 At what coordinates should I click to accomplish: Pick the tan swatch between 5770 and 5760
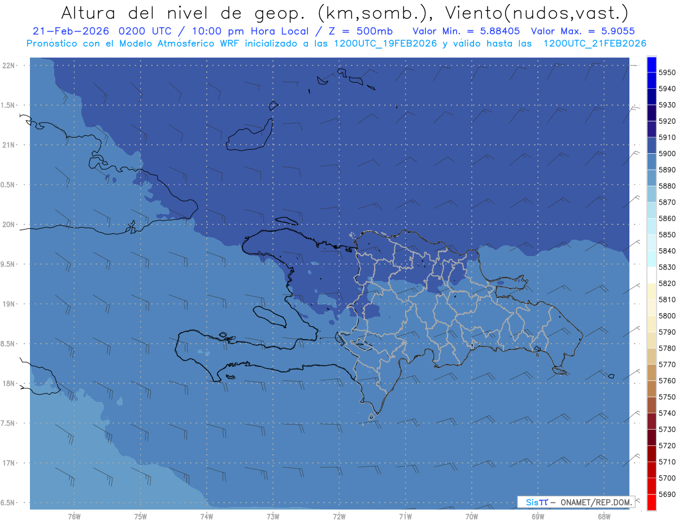651,373
